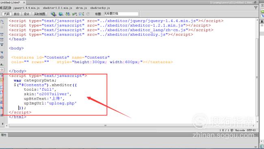
Task: Click the <body> tag line
Action: [x=16, y=48]
